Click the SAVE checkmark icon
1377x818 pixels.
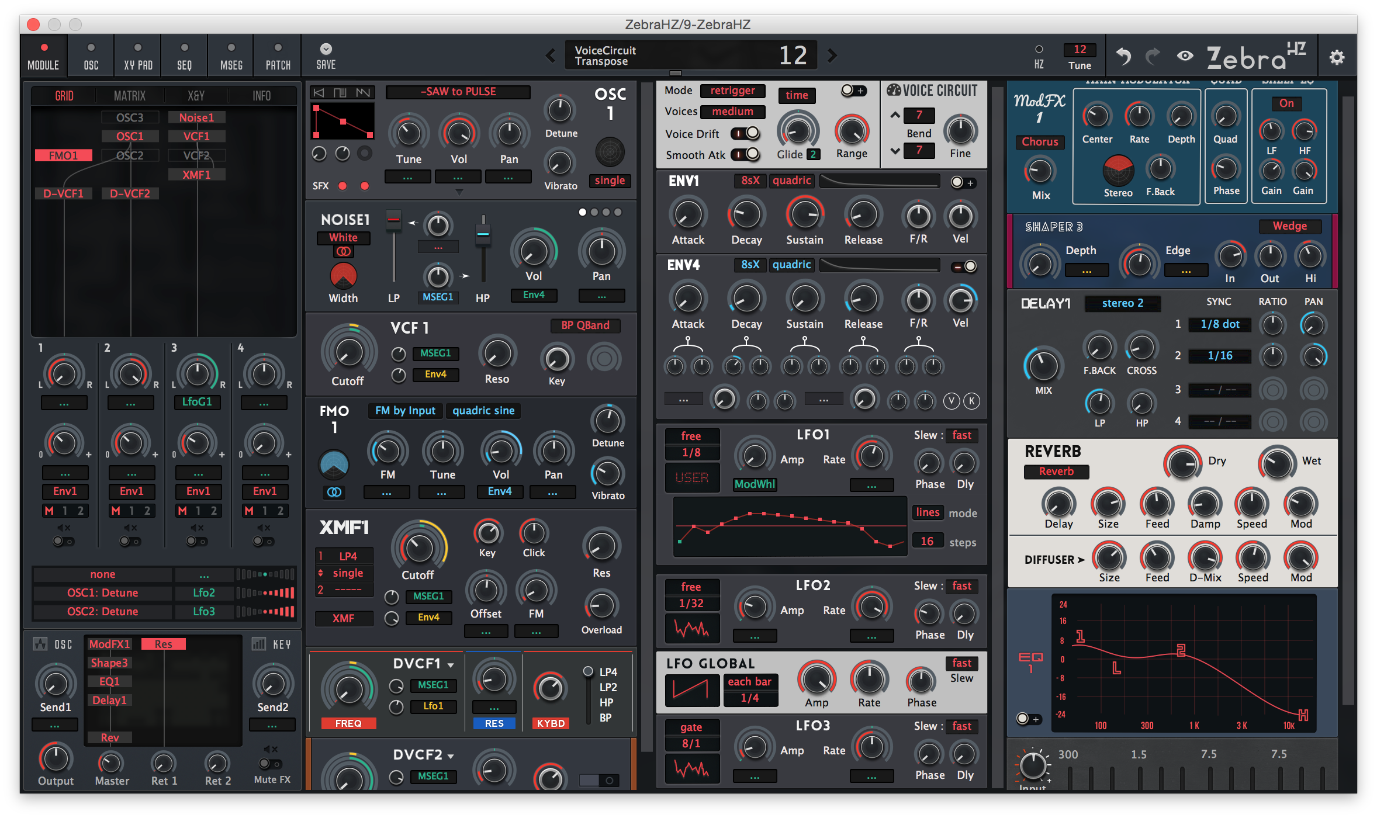coord(326,49)
